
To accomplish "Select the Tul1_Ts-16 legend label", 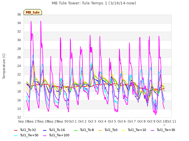I will (57, 130).
